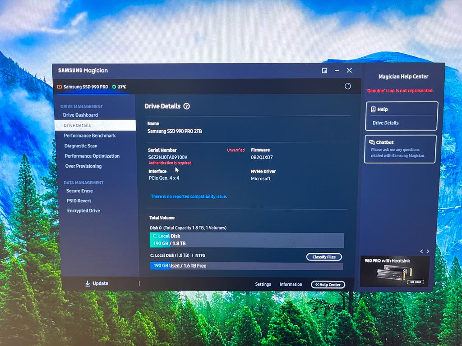Click the Classify Files button
The height and width of the screenshot is (346, 462).
pyautogui.click(x=324, y=257)
